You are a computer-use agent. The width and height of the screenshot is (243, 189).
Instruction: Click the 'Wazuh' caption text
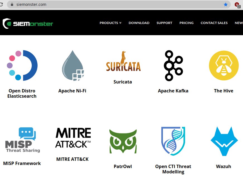(223, 166)
